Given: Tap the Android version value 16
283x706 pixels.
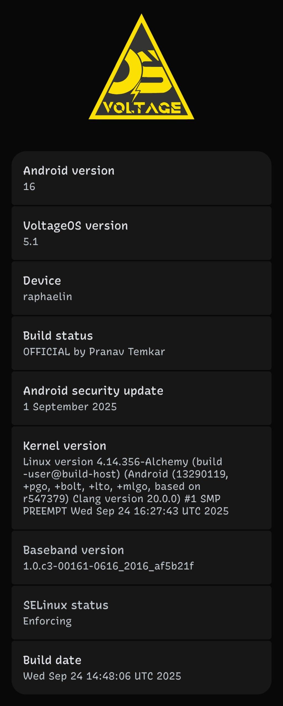Looking at the screenshot, I should click(29, 187).
